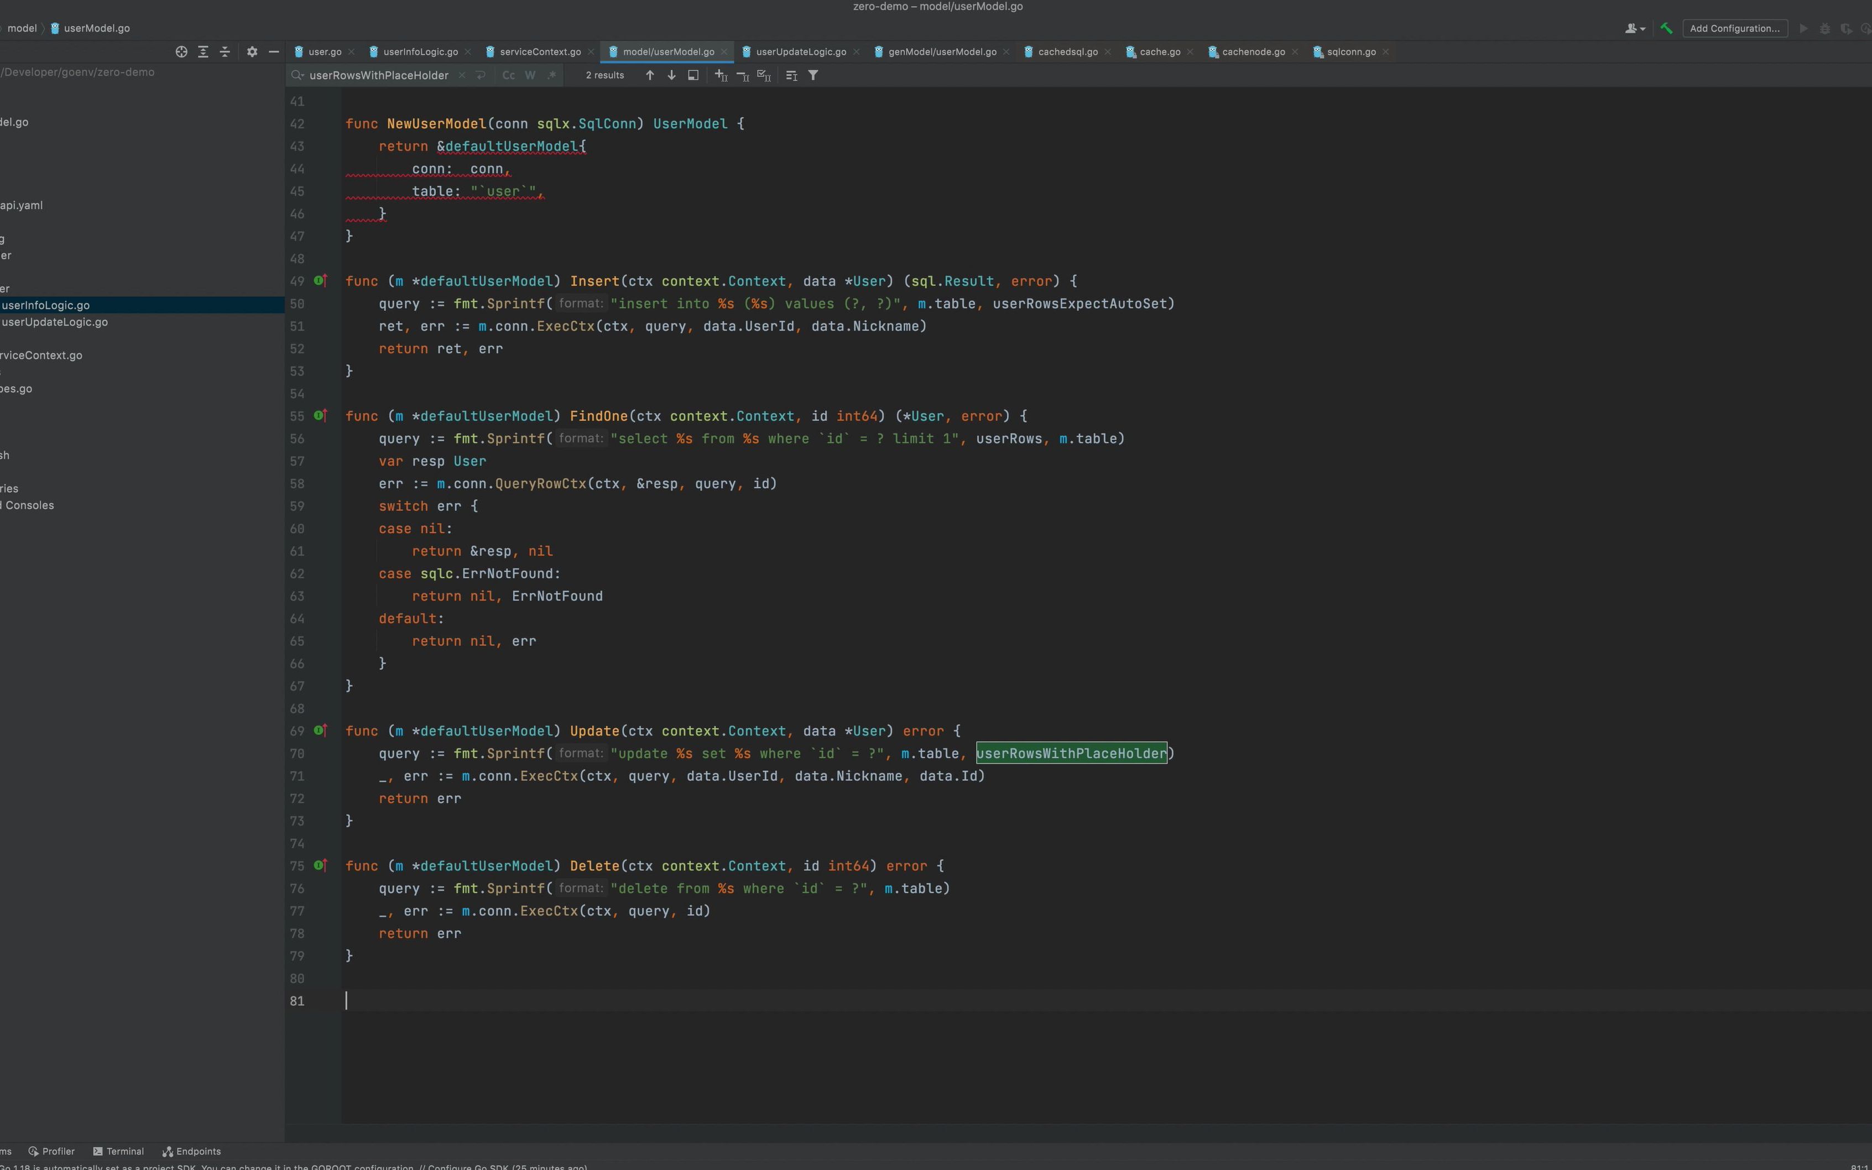Expand all in project panel
The width and height of the screenshot is (1872, 1170).
click(x=203, y=52)
